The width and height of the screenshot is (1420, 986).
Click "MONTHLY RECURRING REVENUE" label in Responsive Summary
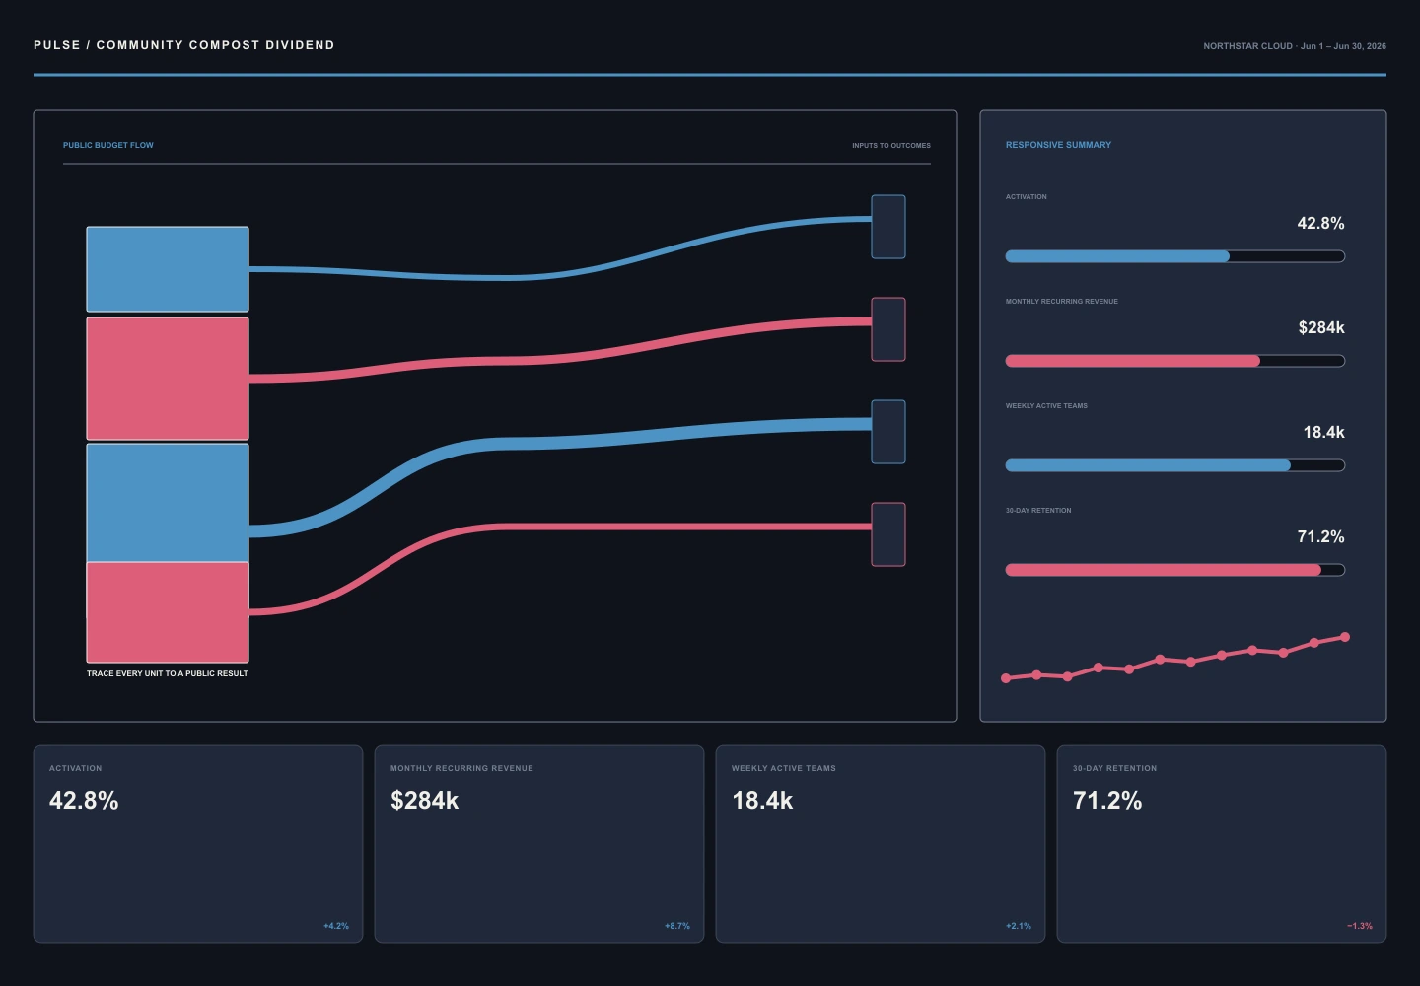[1062, 302]
